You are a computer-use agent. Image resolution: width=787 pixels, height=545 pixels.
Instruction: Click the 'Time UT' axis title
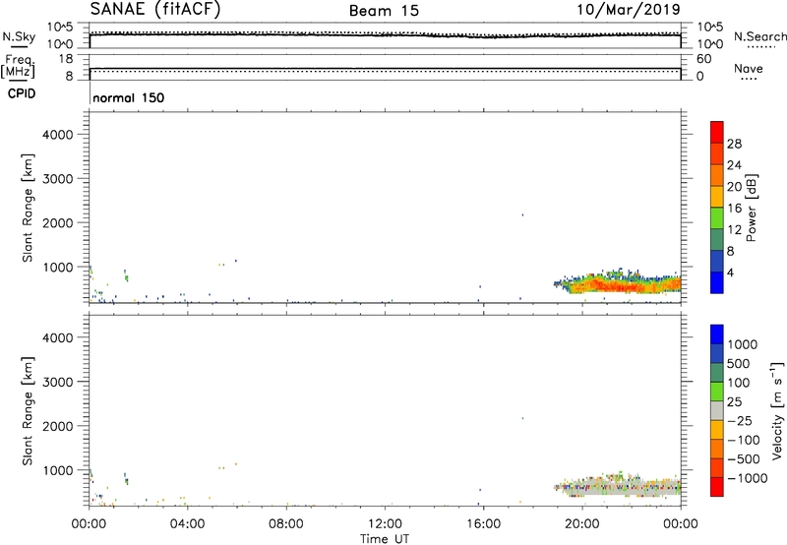coord(385,538)
